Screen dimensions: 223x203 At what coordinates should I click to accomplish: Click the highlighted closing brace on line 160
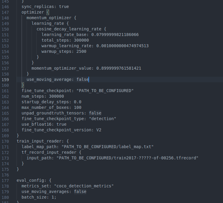(23, 85)
